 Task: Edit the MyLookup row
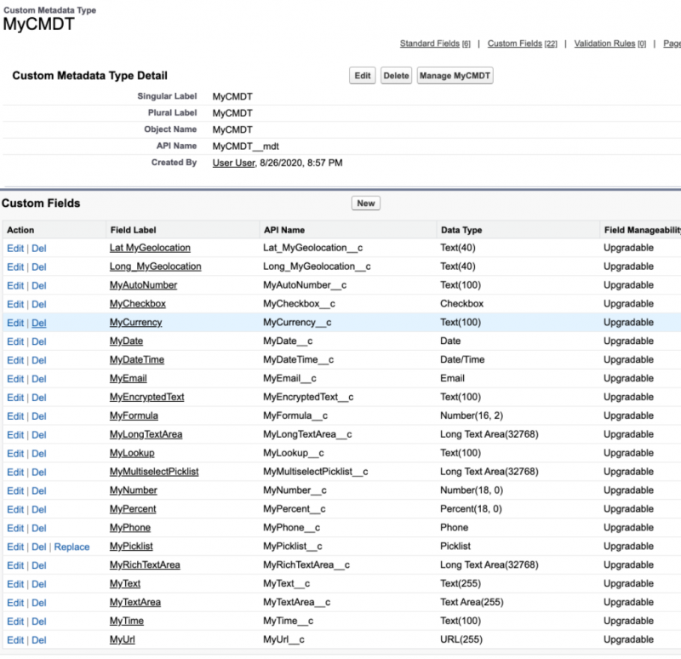(x=15, y=454)
